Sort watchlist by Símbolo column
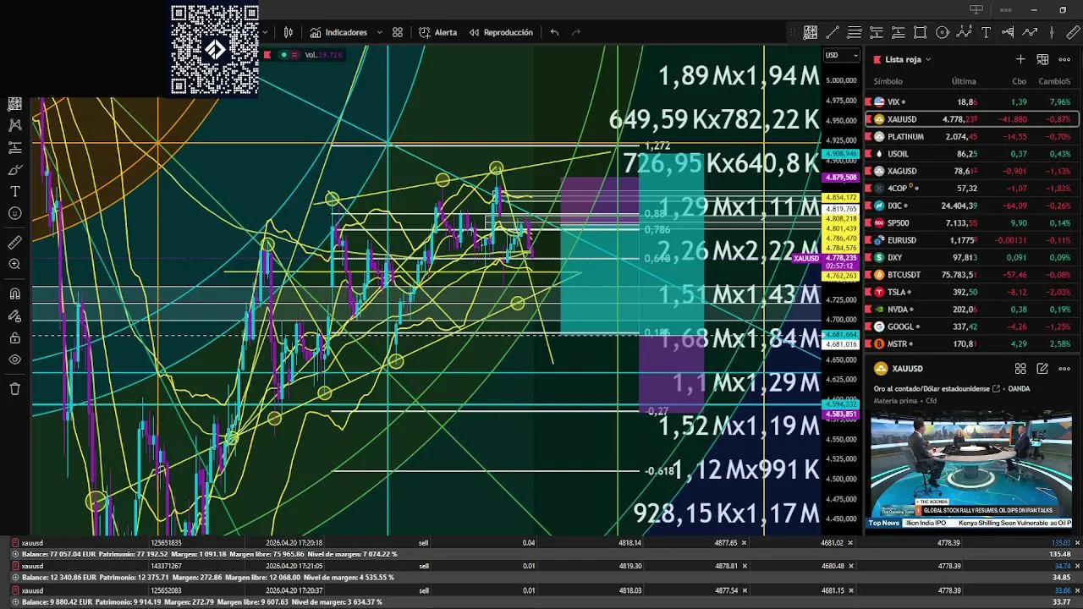 (888, 81)
